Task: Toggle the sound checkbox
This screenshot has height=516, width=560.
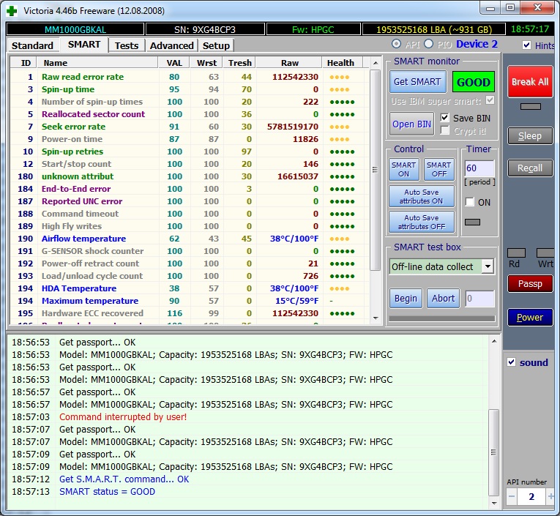Action: coord(512,362)
